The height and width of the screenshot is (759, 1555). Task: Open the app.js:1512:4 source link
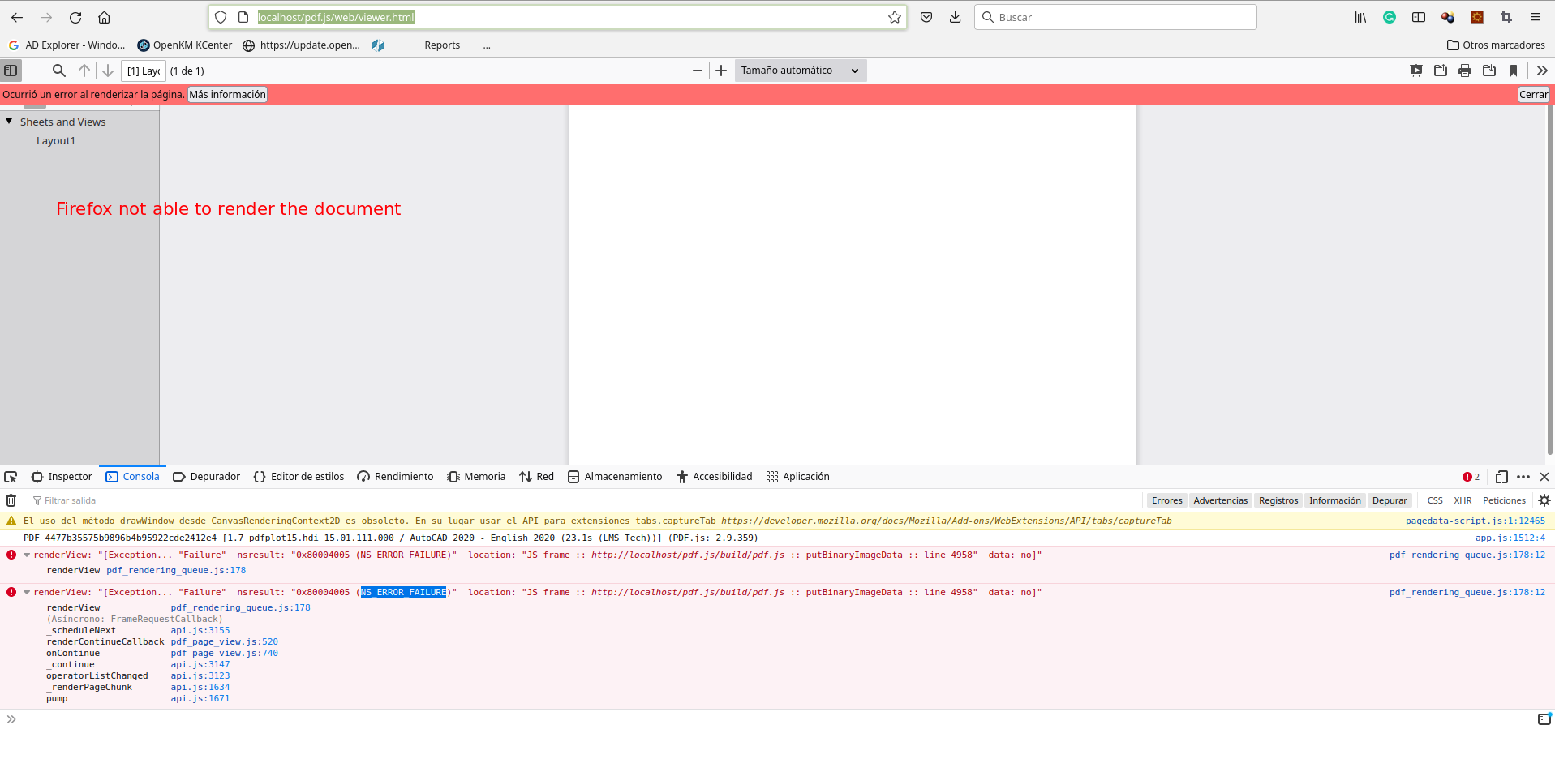click(x=1510, y=538)
